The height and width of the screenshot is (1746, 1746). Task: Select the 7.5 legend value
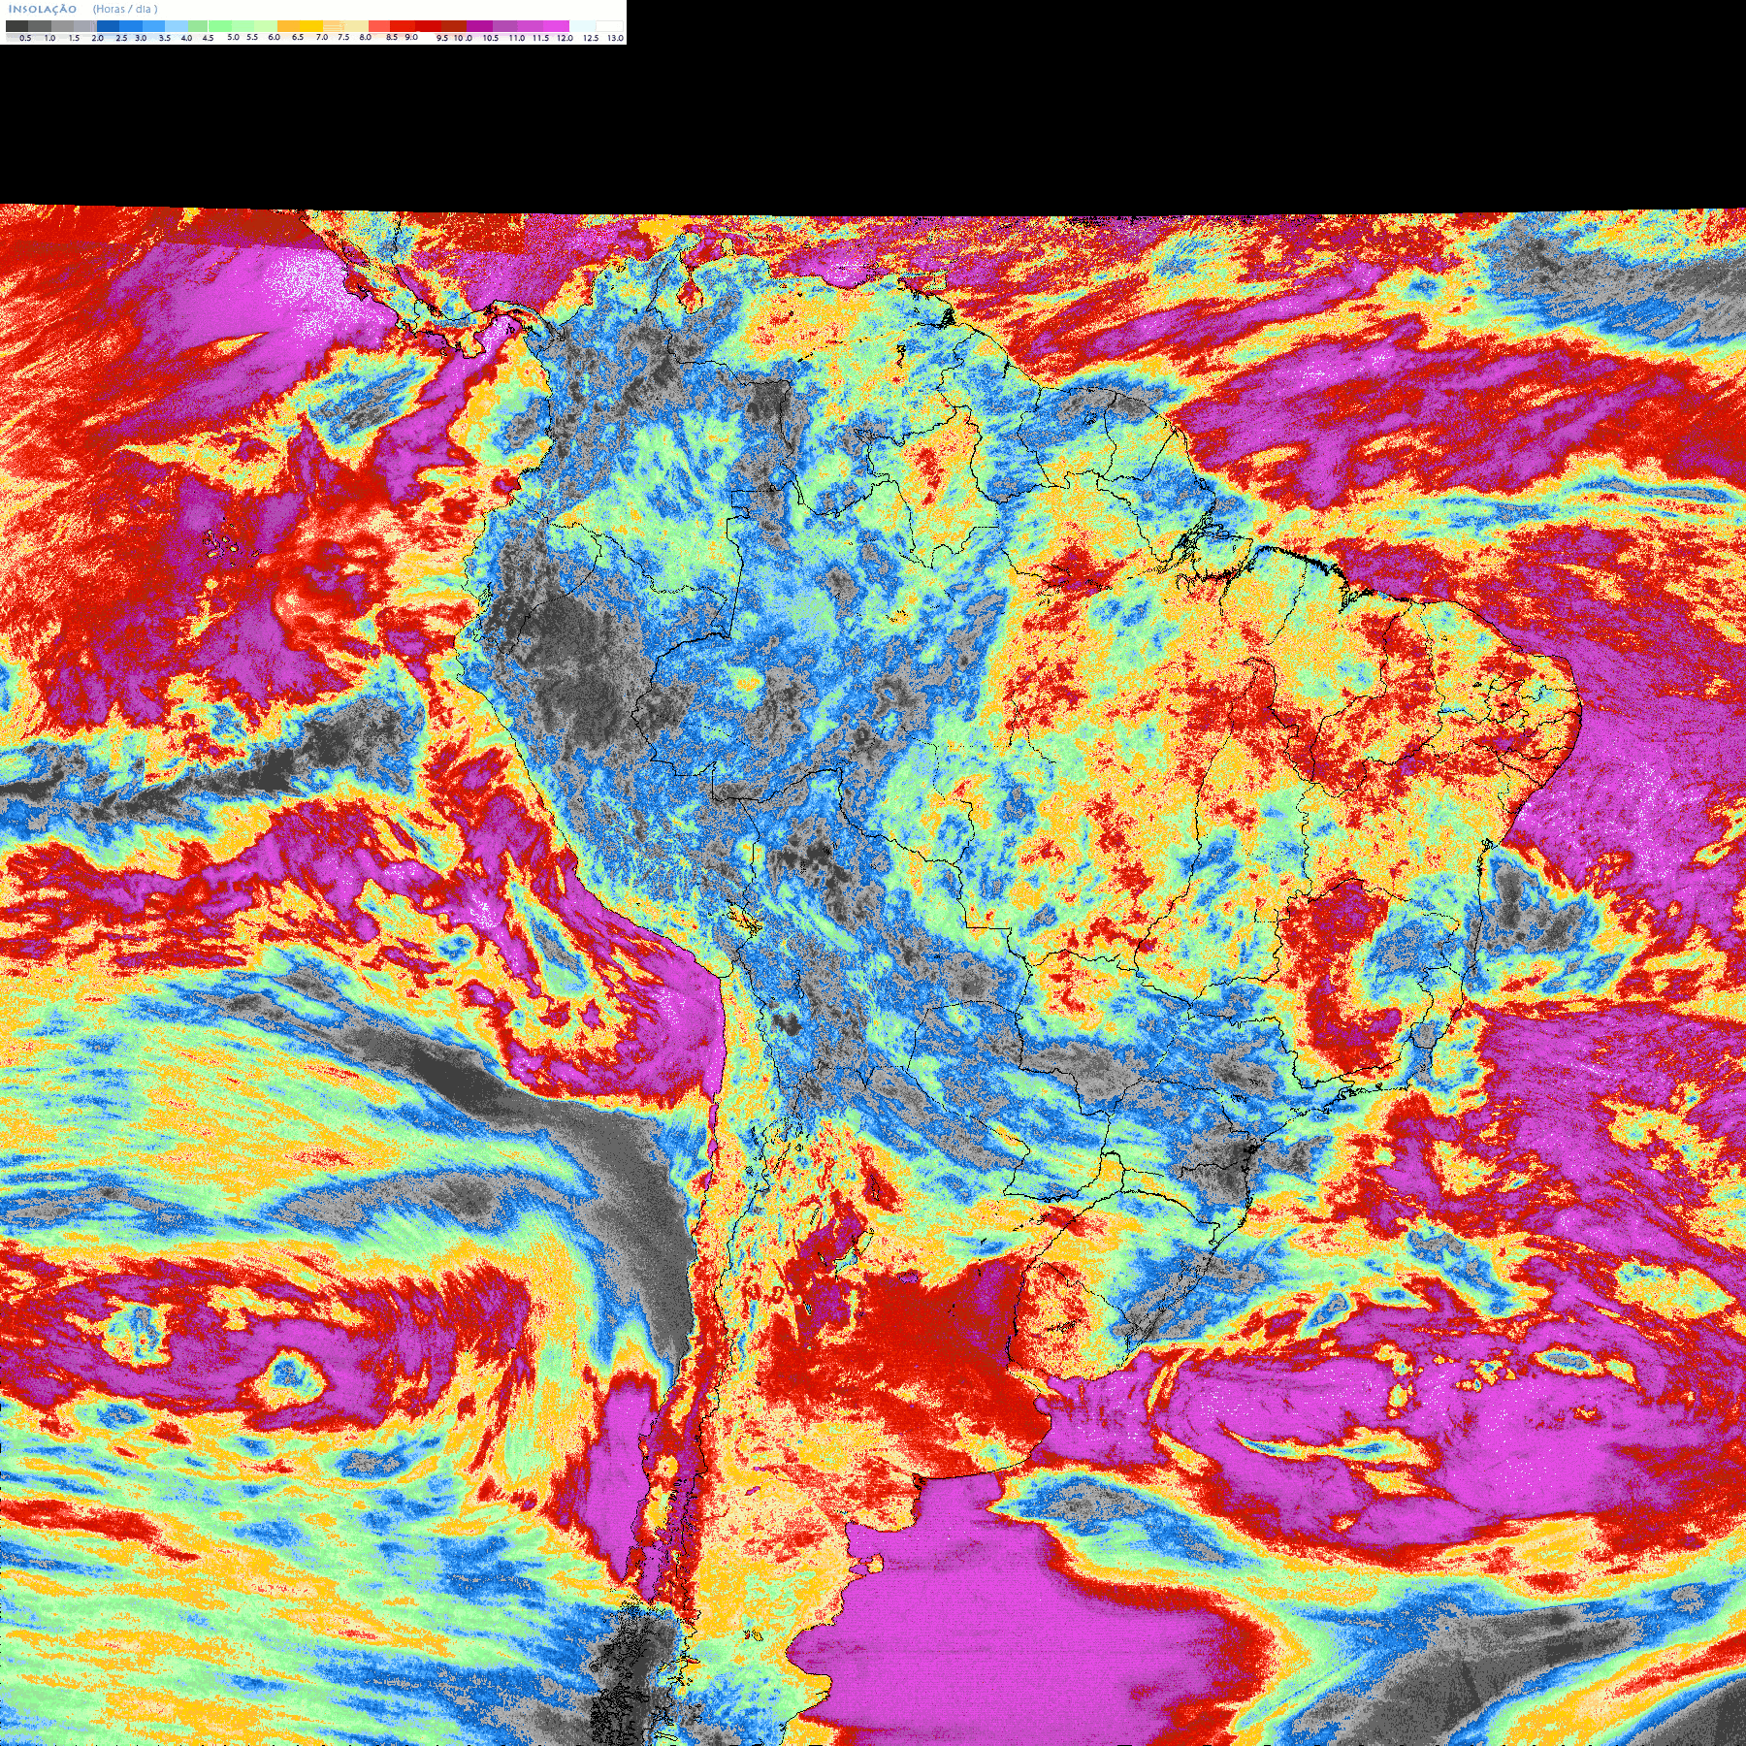point(343,37)
